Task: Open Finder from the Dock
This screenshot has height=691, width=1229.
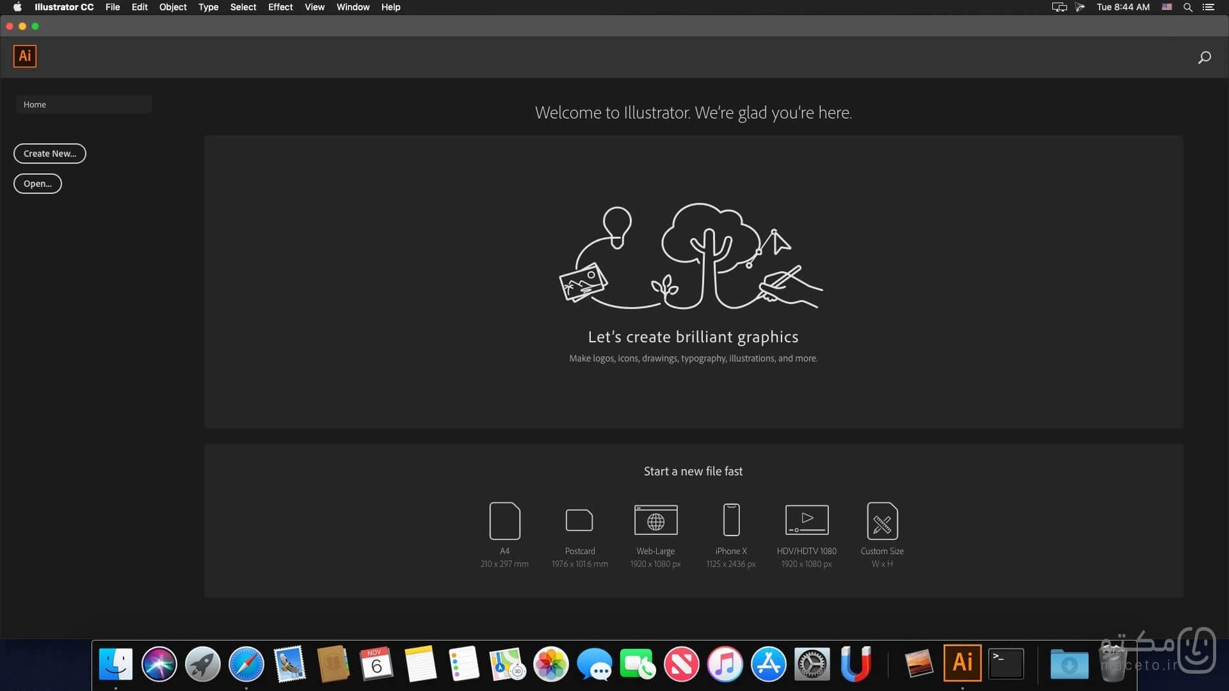Action: pos(116,664)
